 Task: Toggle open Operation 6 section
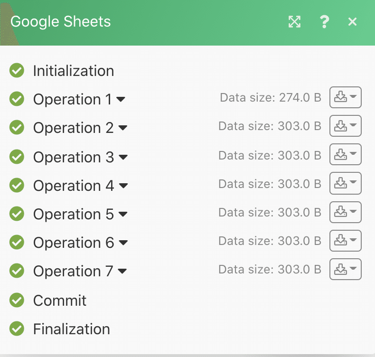[123, 243]
